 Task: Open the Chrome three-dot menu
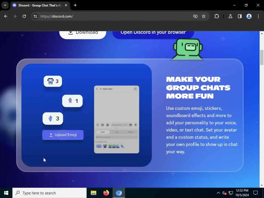tap(258, 16)
